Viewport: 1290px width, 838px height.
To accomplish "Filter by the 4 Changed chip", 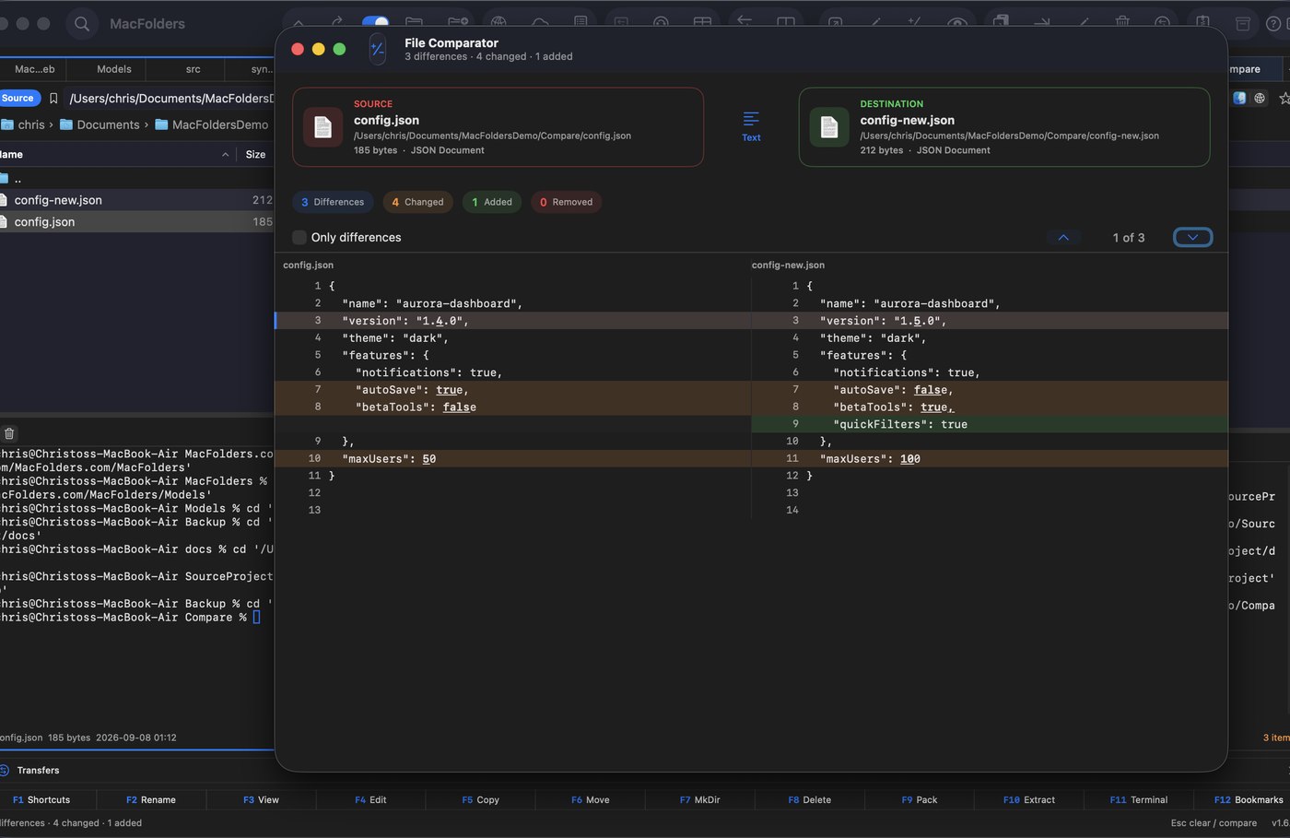I will pos(417,202).
